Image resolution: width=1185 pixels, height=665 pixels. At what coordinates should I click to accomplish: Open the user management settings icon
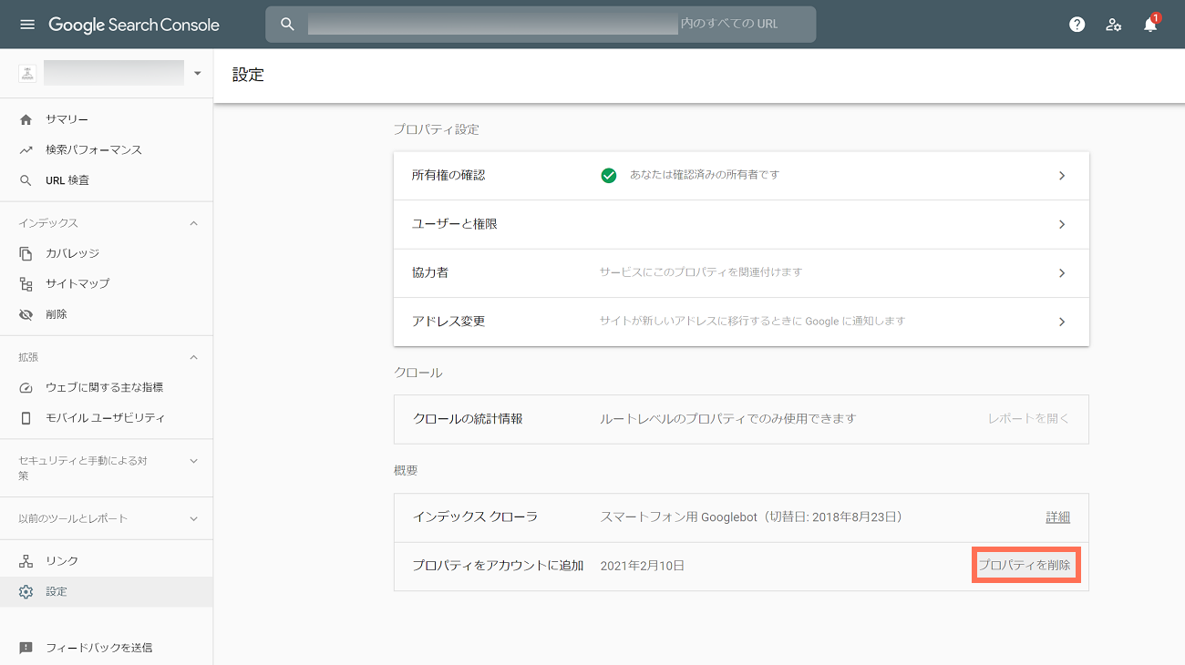[1113, 25]
